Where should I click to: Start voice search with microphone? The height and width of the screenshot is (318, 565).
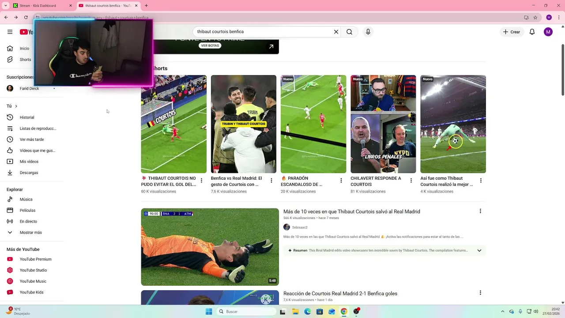click(368, 32)
